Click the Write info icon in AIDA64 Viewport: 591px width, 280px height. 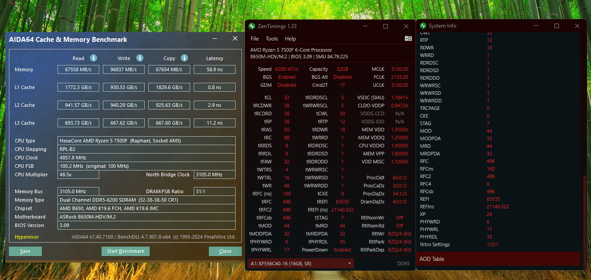(140, 58)
